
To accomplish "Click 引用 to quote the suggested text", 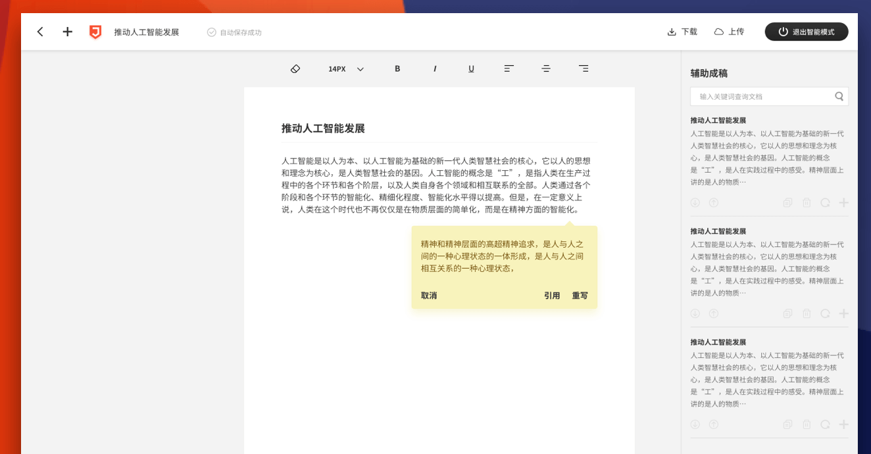I will pos(552,296).
